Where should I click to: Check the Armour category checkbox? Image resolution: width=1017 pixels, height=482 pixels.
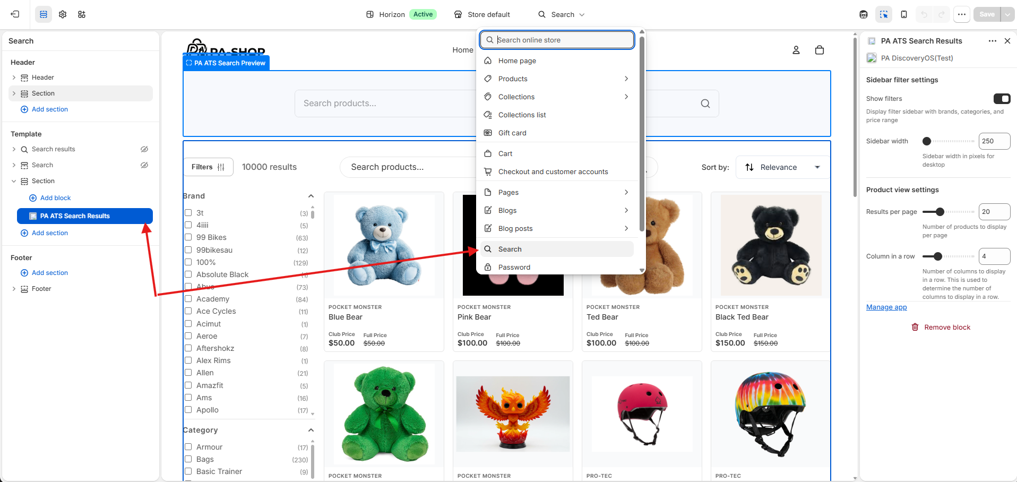(x=188, y=447)
